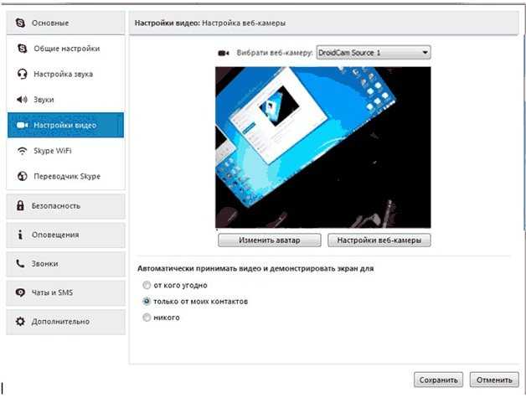
Task: Click the header text 'Настройки видео: Настройка веб-камеры'
Action: pos(210,23)
